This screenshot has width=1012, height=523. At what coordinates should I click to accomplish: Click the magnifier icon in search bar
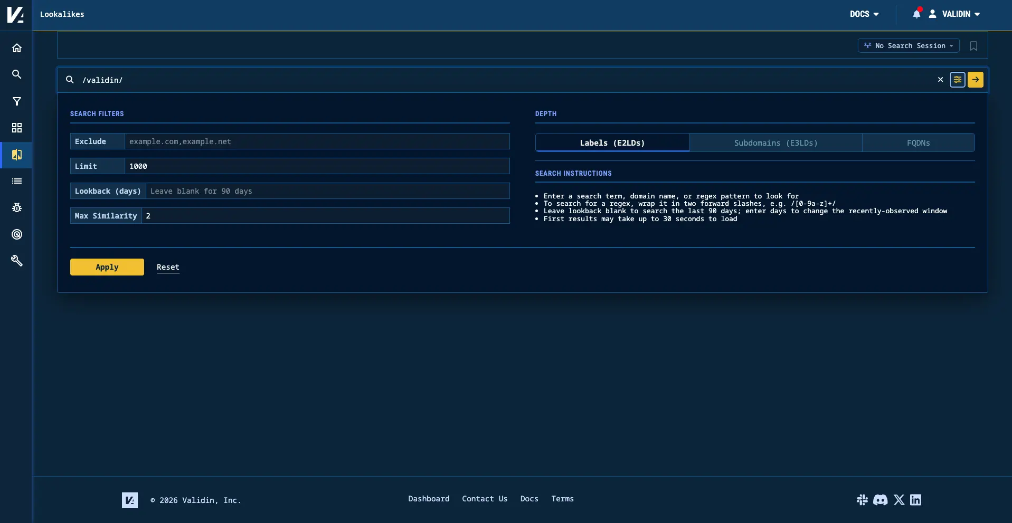70,80
